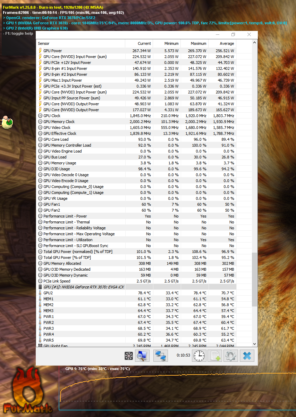Select the GPU Input PP Source Power (sum) row

point(136,98)
